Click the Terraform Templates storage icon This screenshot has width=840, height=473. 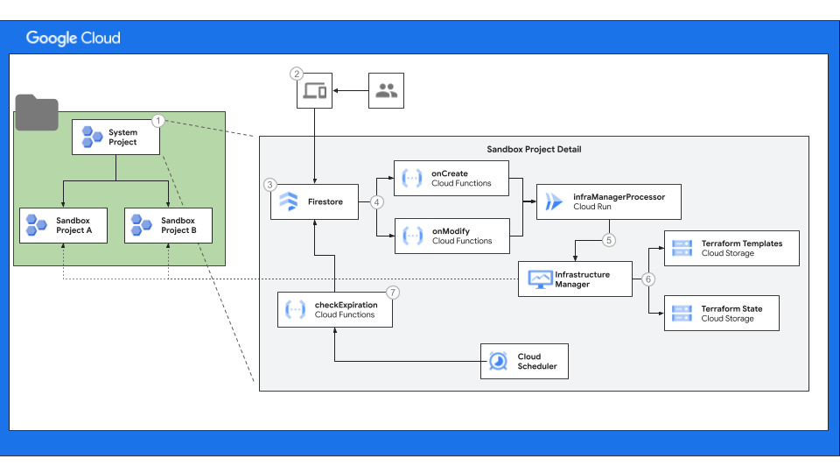point(682,248)
